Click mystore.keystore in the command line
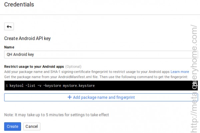 pyautogui.click(x=79, y=86)
